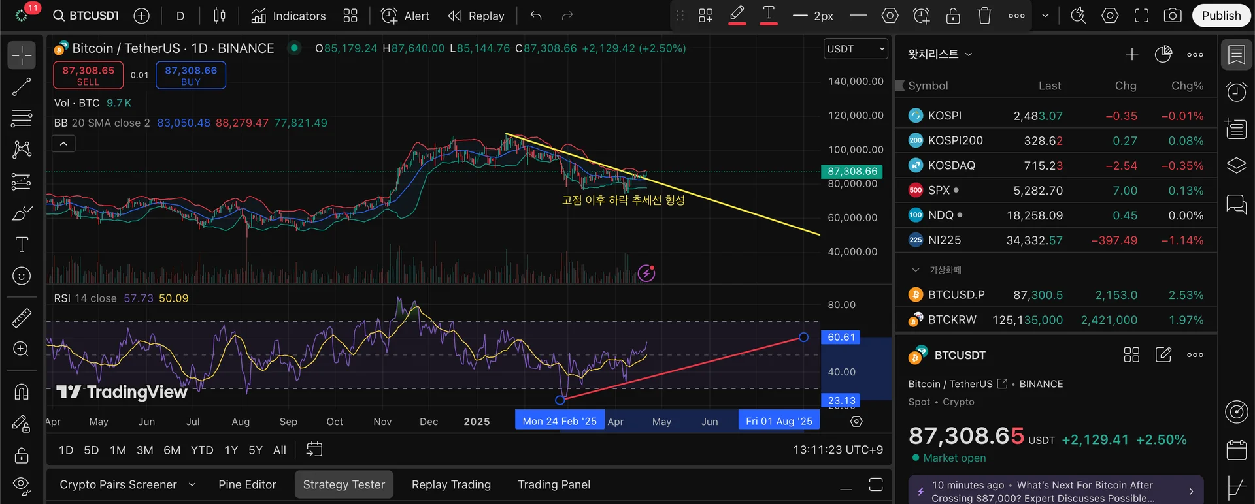Start bar Replay mode
The image size is (1255, 504).
coord(476,16)
